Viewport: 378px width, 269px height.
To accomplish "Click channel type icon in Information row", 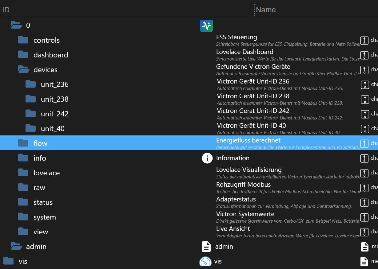I will pyautogui.click(x=364, y=158).
